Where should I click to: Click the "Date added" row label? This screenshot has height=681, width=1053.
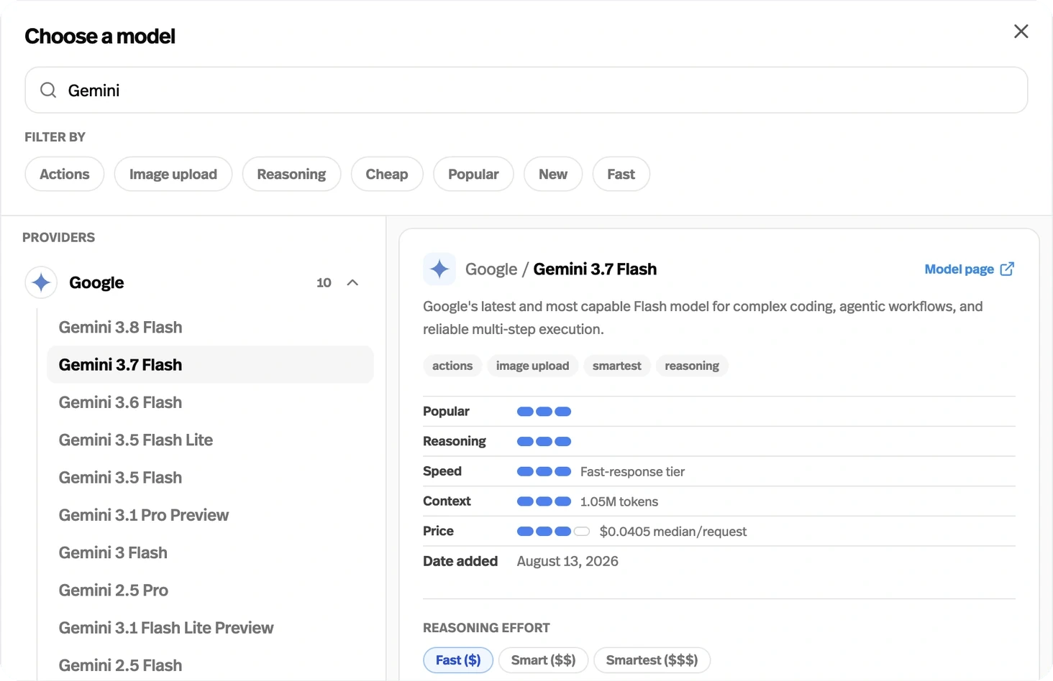pyautogui.click(x=460, y=561)
